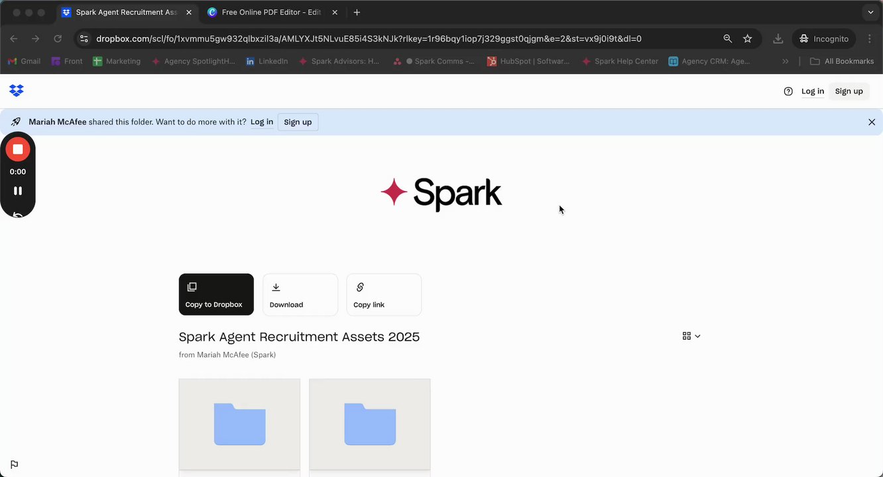Close the Free Online PDF Editor tab
Viewport: 883px width, 477px height.
click(x=334, y=13)
